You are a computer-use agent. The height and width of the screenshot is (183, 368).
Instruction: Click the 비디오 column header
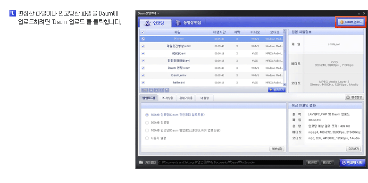point(255,32)
